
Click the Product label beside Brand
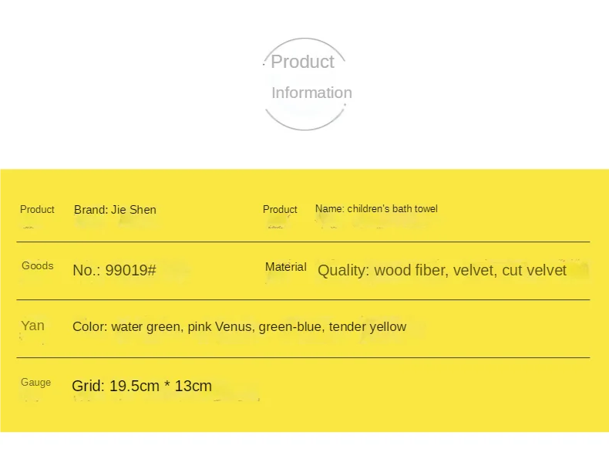[37, 209]
